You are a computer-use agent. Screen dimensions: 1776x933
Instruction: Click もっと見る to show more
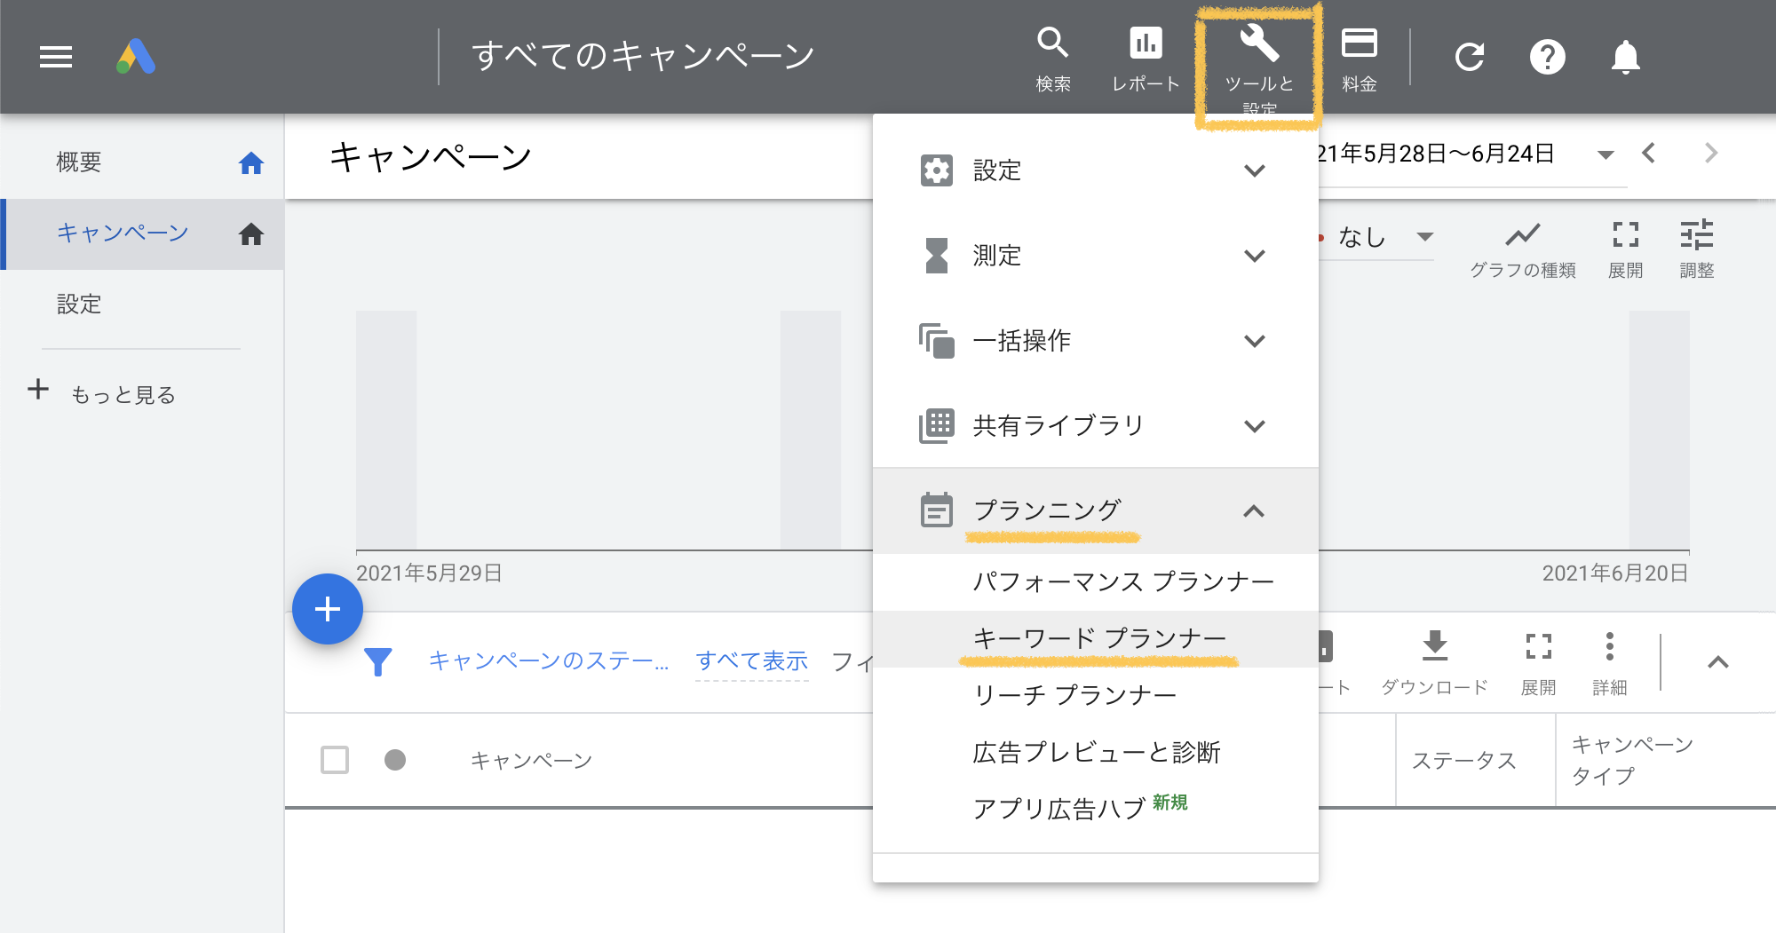(123, 395)
